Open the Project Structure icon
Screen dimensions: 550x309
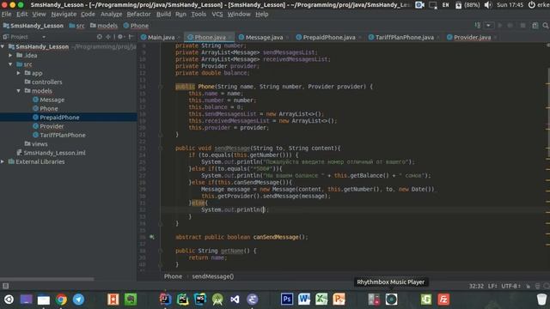pyautogui.click(x=535, y=26)
